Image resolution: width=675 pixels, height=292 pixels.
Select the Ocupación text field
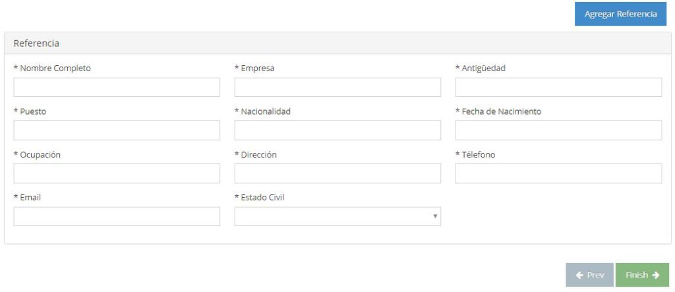(117, 173)
